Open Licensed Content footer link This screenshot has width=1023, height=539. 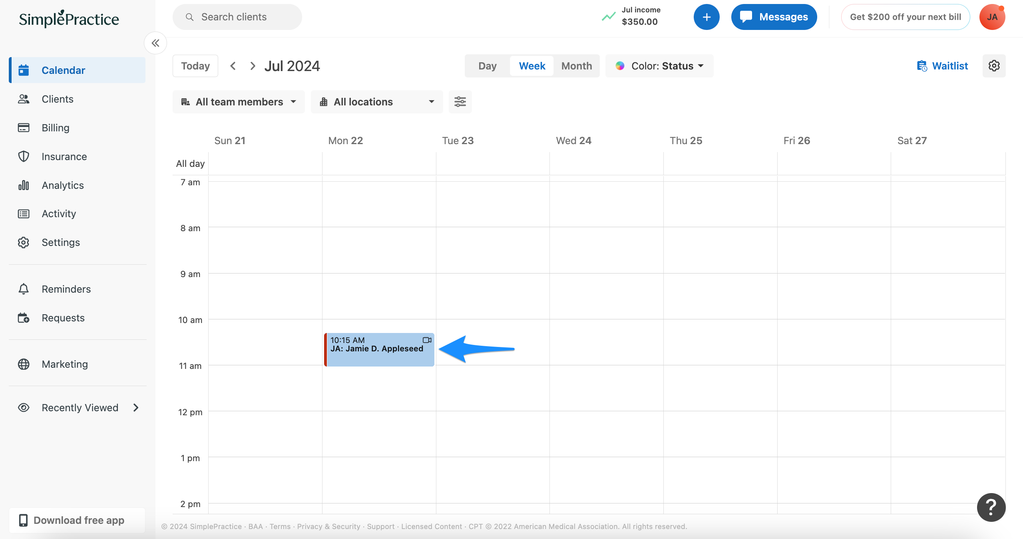click(x=432, y=527)
